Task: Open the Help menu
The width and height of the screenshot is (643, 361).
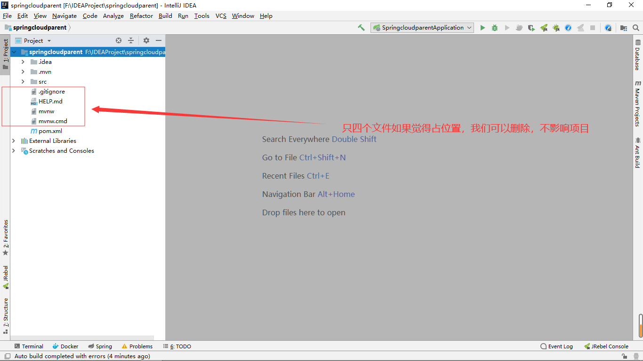Action: point(266,16)
